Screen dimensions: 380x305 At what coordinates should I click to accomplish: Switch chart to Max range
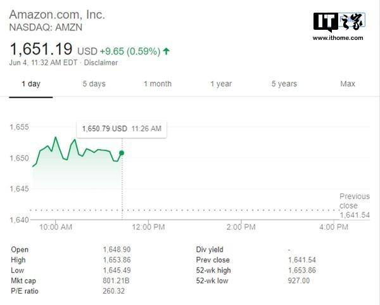pyautogui.click(x=348, y=84)
